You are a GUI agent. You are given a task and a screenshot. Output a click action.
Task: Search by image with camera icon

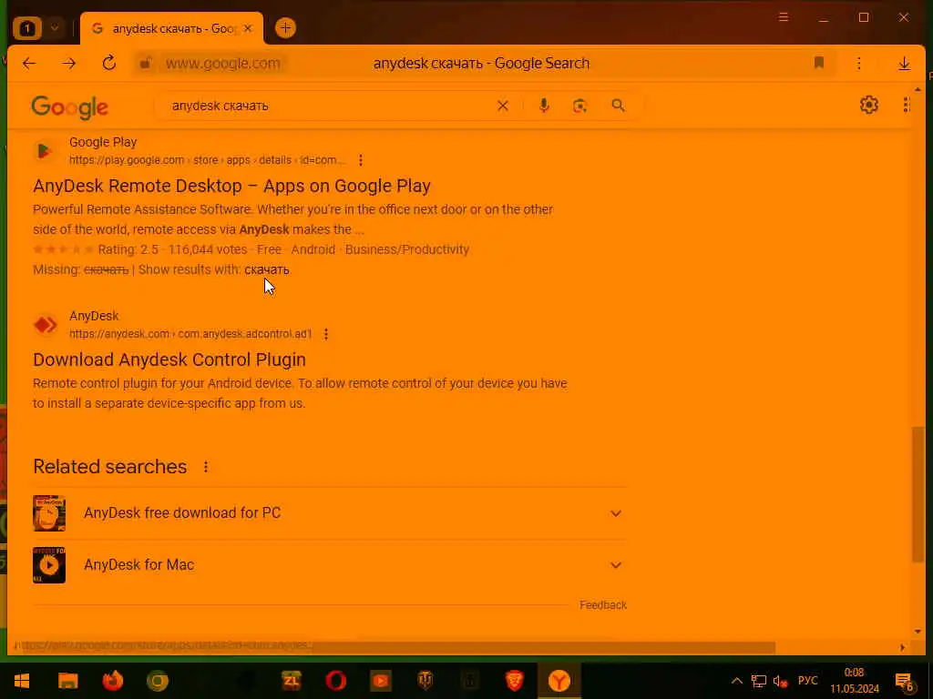click(579, 106)
